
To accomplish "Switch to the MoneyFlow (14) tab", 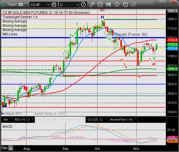I will 121,119.
